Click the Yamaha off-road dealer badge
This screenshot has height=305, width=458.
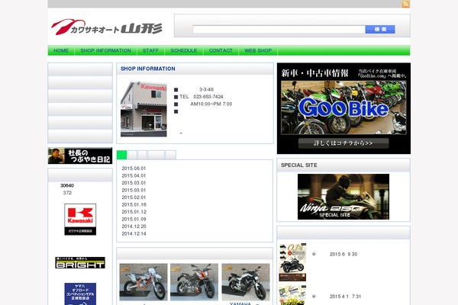coord(80,294)
